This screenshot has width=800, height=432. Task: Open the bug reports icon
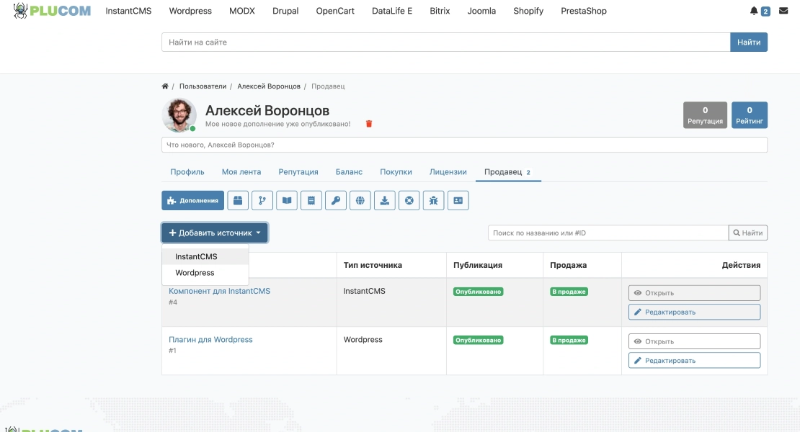(434, 201)
